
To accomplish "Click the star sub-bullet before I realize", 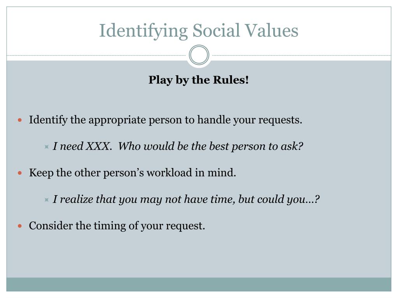I will pos(47,199).
